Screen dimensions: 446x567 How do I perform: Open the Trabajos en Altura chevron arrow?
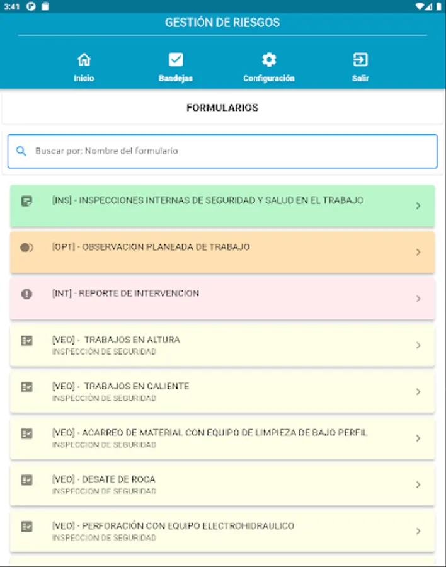[418, 345]
